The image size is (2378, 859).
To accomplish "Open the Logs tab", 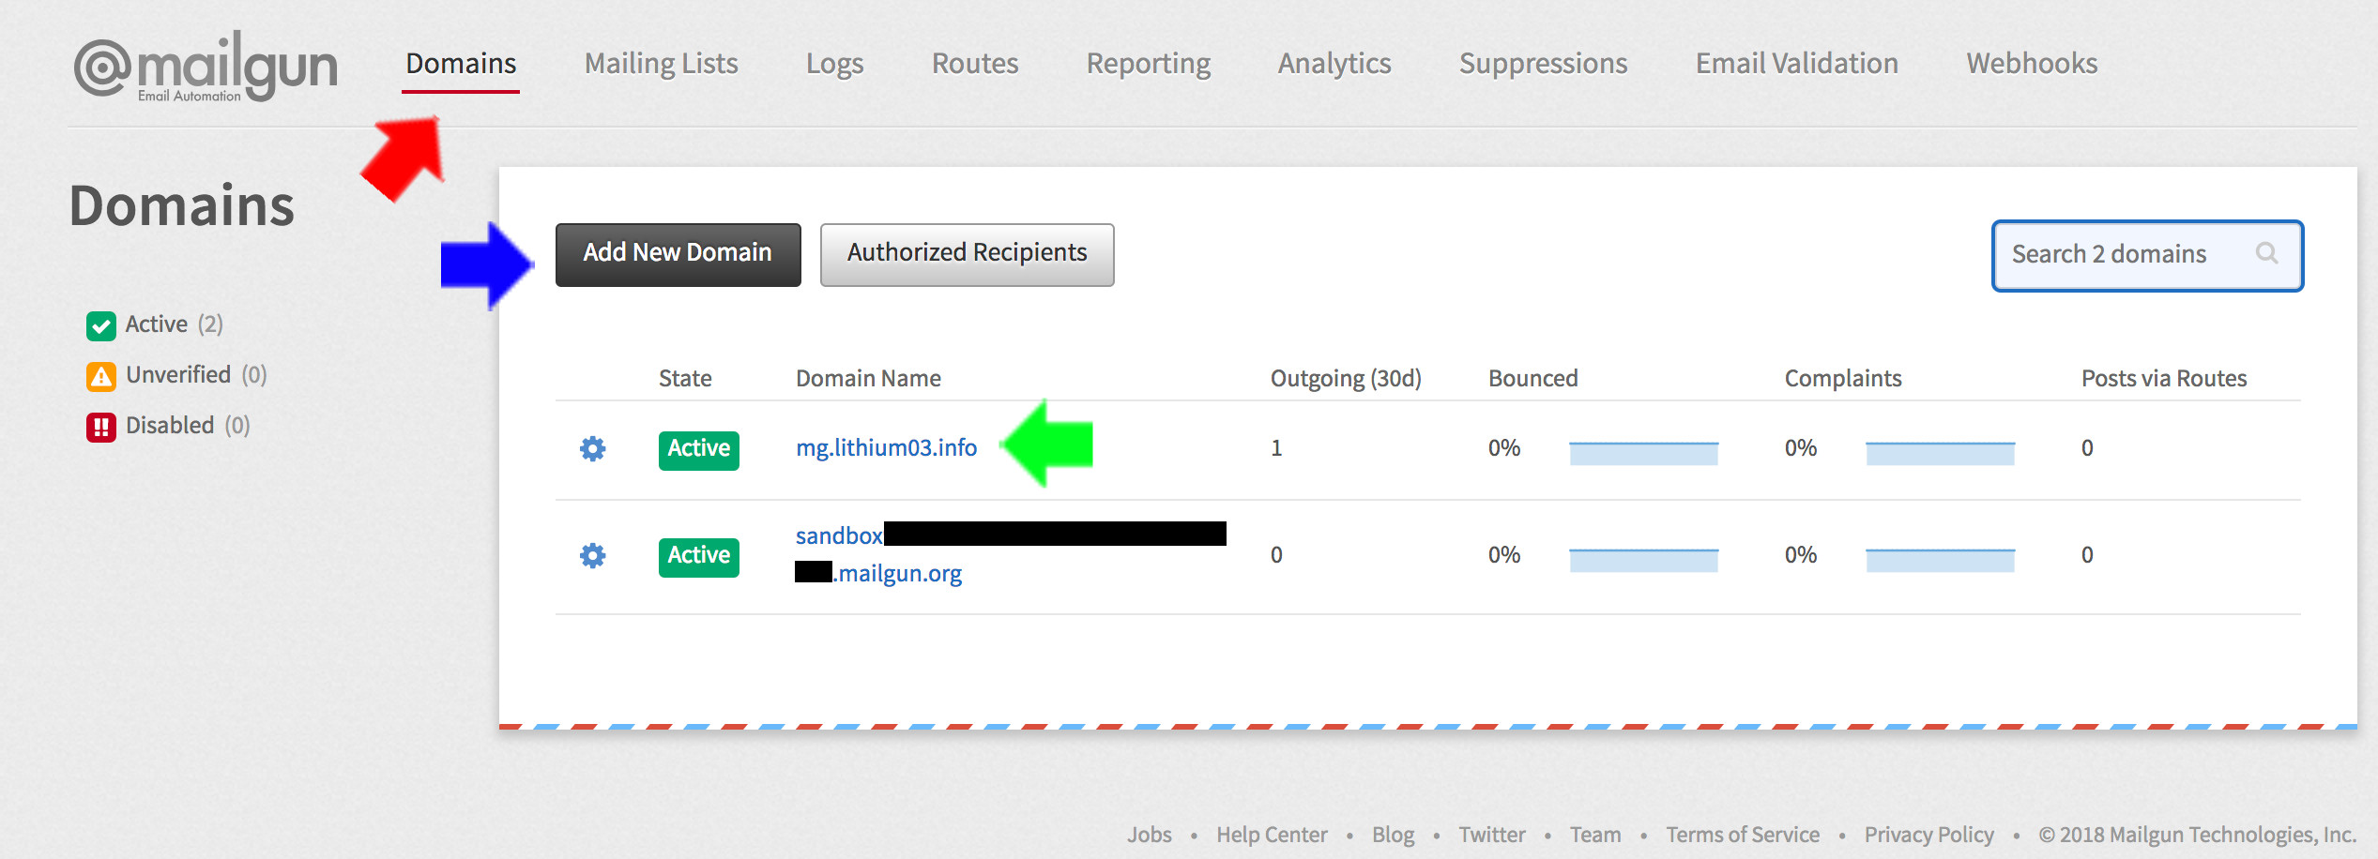I will pyautogui.click(x=834, y=64).
